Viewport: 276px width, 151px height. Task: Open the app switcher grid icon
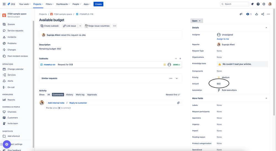4,4
